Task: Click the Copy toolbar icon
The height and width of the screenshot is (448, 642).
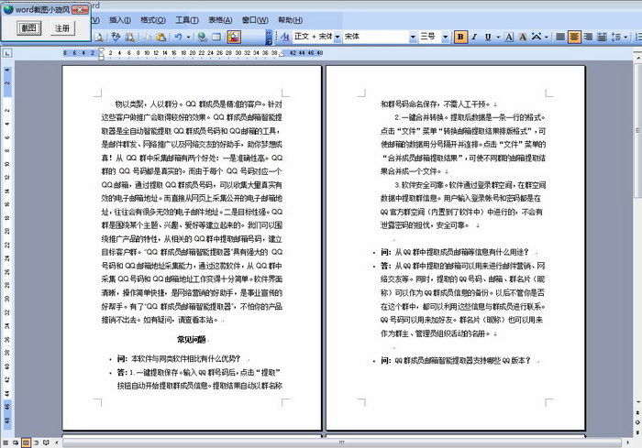Action: pos(147,37)
